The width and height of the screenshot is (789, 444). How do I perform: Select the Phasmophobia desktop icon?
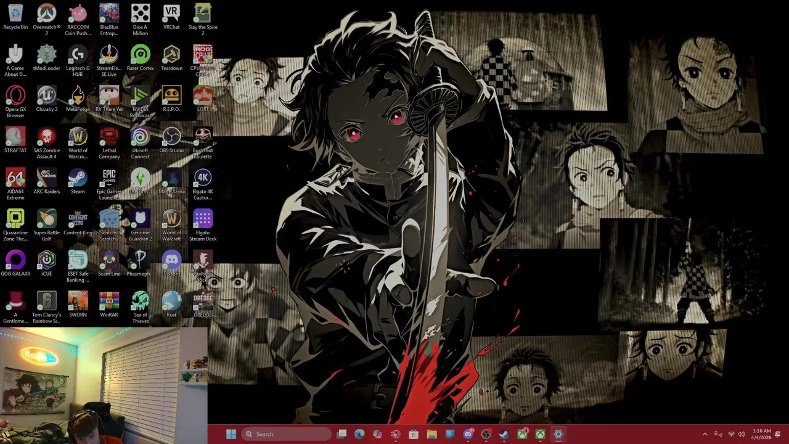click(140, 264)
